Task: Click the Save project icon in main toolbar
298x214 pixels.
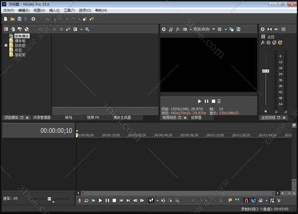Action: click(19, 19)
